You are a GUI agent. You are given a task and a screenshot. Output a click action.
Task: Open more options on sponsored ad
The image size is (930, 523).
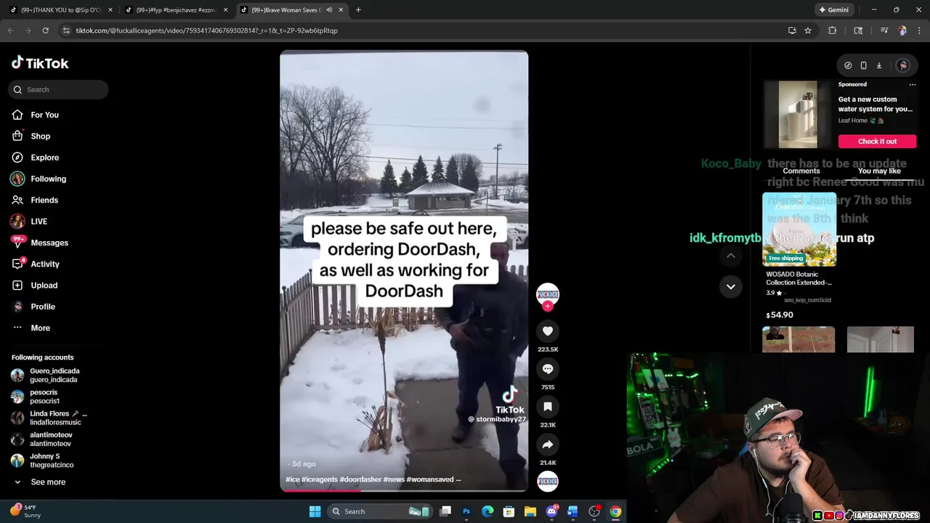point(913,84)
